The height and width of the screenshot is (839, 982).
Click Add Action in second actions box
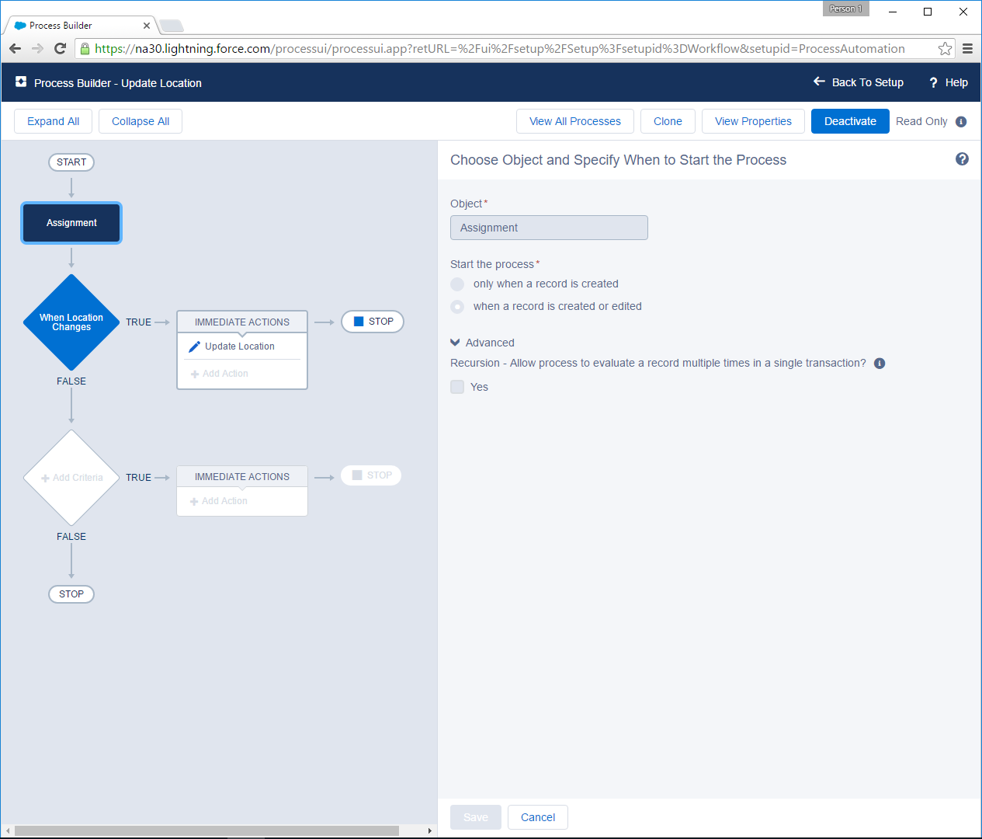219,501
